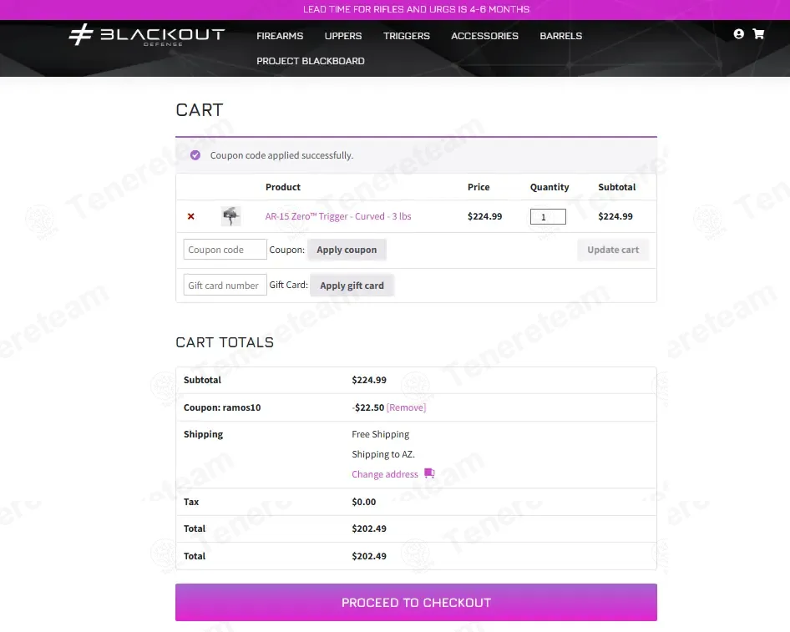This screenshot has height=632, width=790.
Task: Open the Accessories menu
Action: [484, 36]
